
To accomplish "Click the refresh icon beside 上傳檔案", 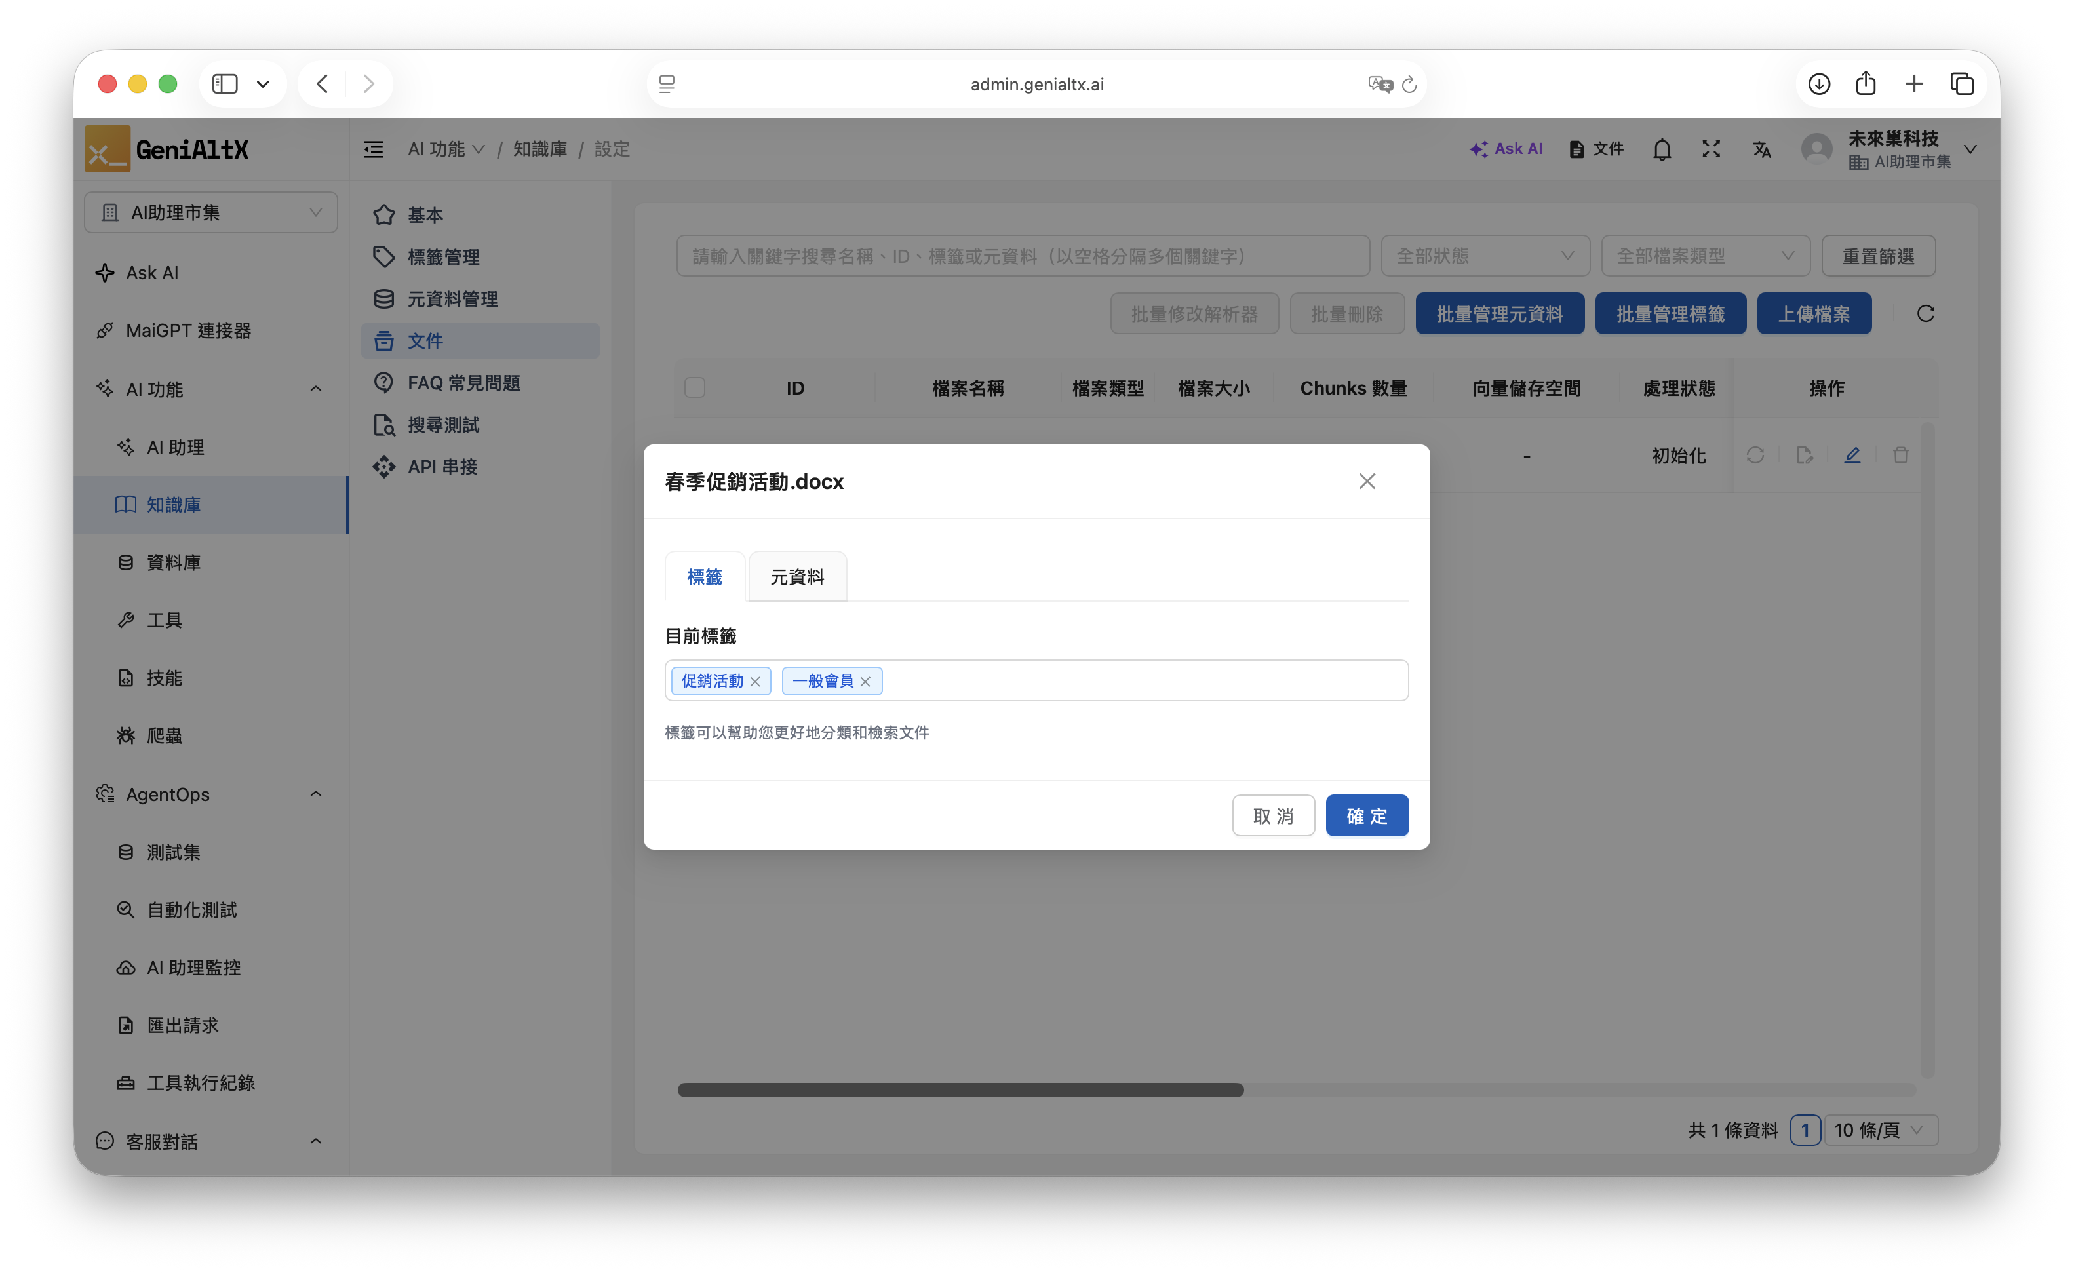I will 1926,314.
